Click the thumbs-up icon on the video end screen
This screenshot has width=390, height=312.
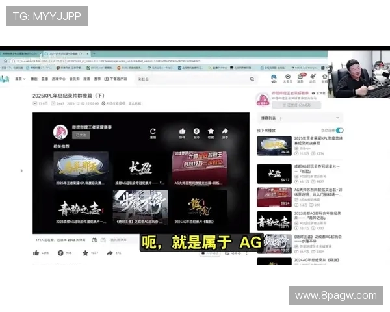point(182,131)
